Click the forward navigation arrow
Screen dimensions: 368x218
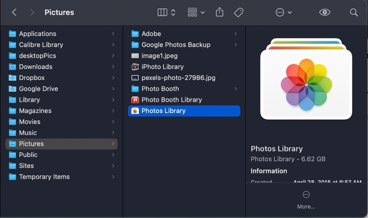32,12
